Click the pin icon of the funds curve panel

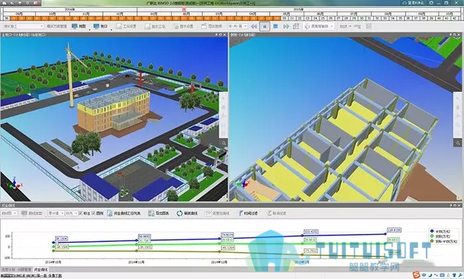coord(450,205)
